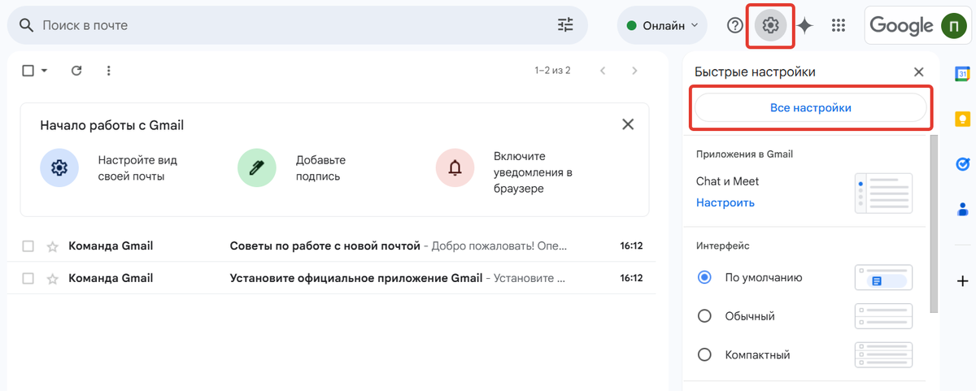Select the Обычный interface option

pos(705,315)
